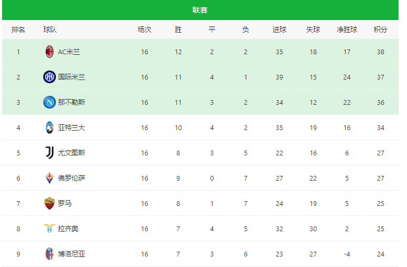This screenshot has height=267, width=407.
Task: Click the 积分 column header
Action: [x=380, y=29]
